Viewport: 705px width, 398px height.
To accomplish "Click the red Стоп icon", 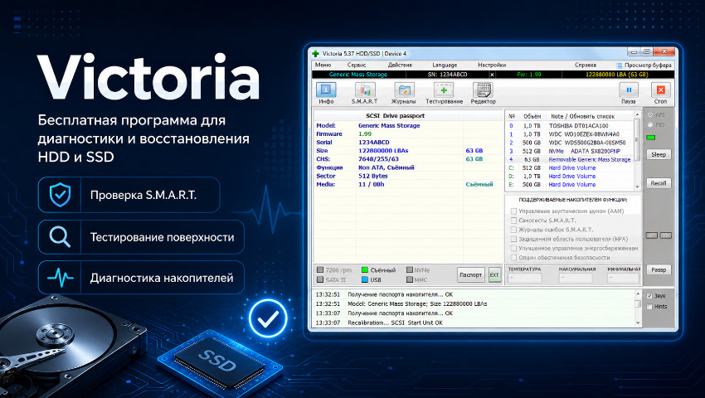I will pyautogui.click(x=660, y=90).
